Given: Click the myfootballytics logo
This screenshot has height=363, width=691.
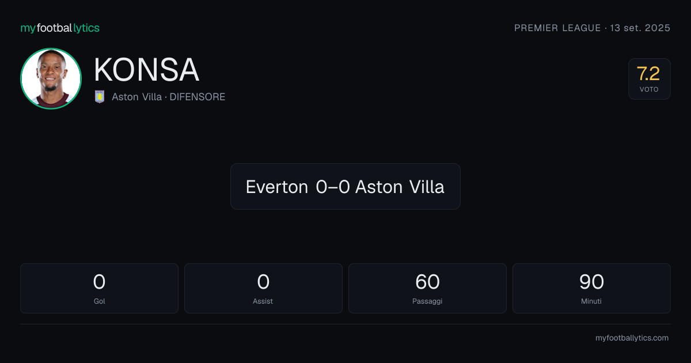Looking at the screenshot, I should (x=60, y=28).
